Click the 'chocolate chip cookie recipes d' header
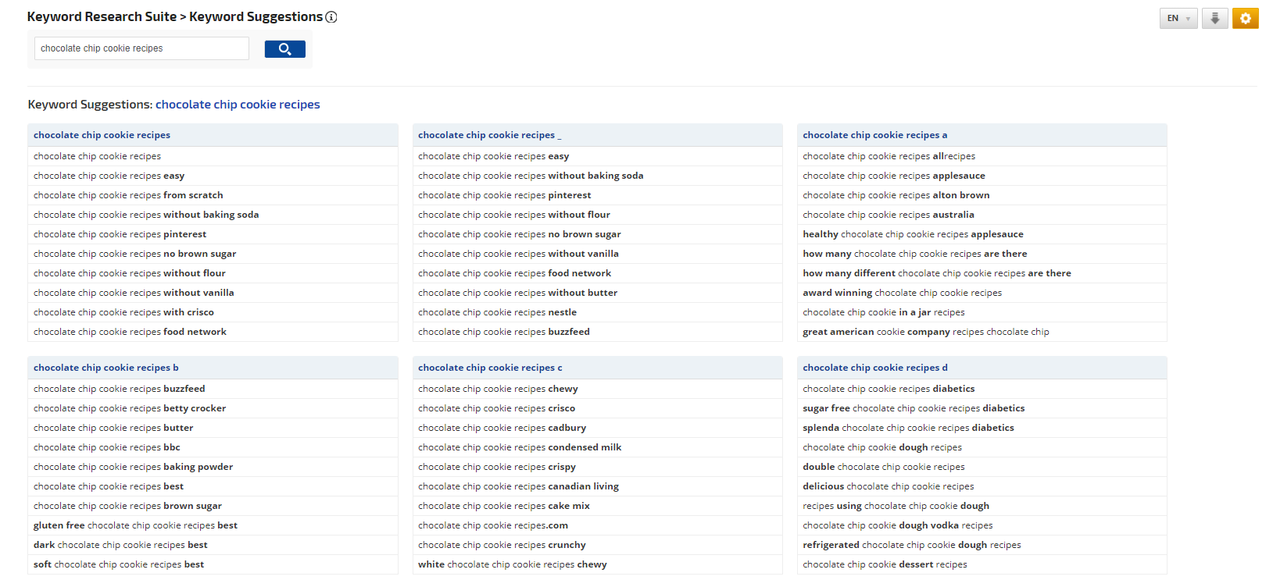The width and height of the screenshot is (1273, 580). [x=874, y=368]
